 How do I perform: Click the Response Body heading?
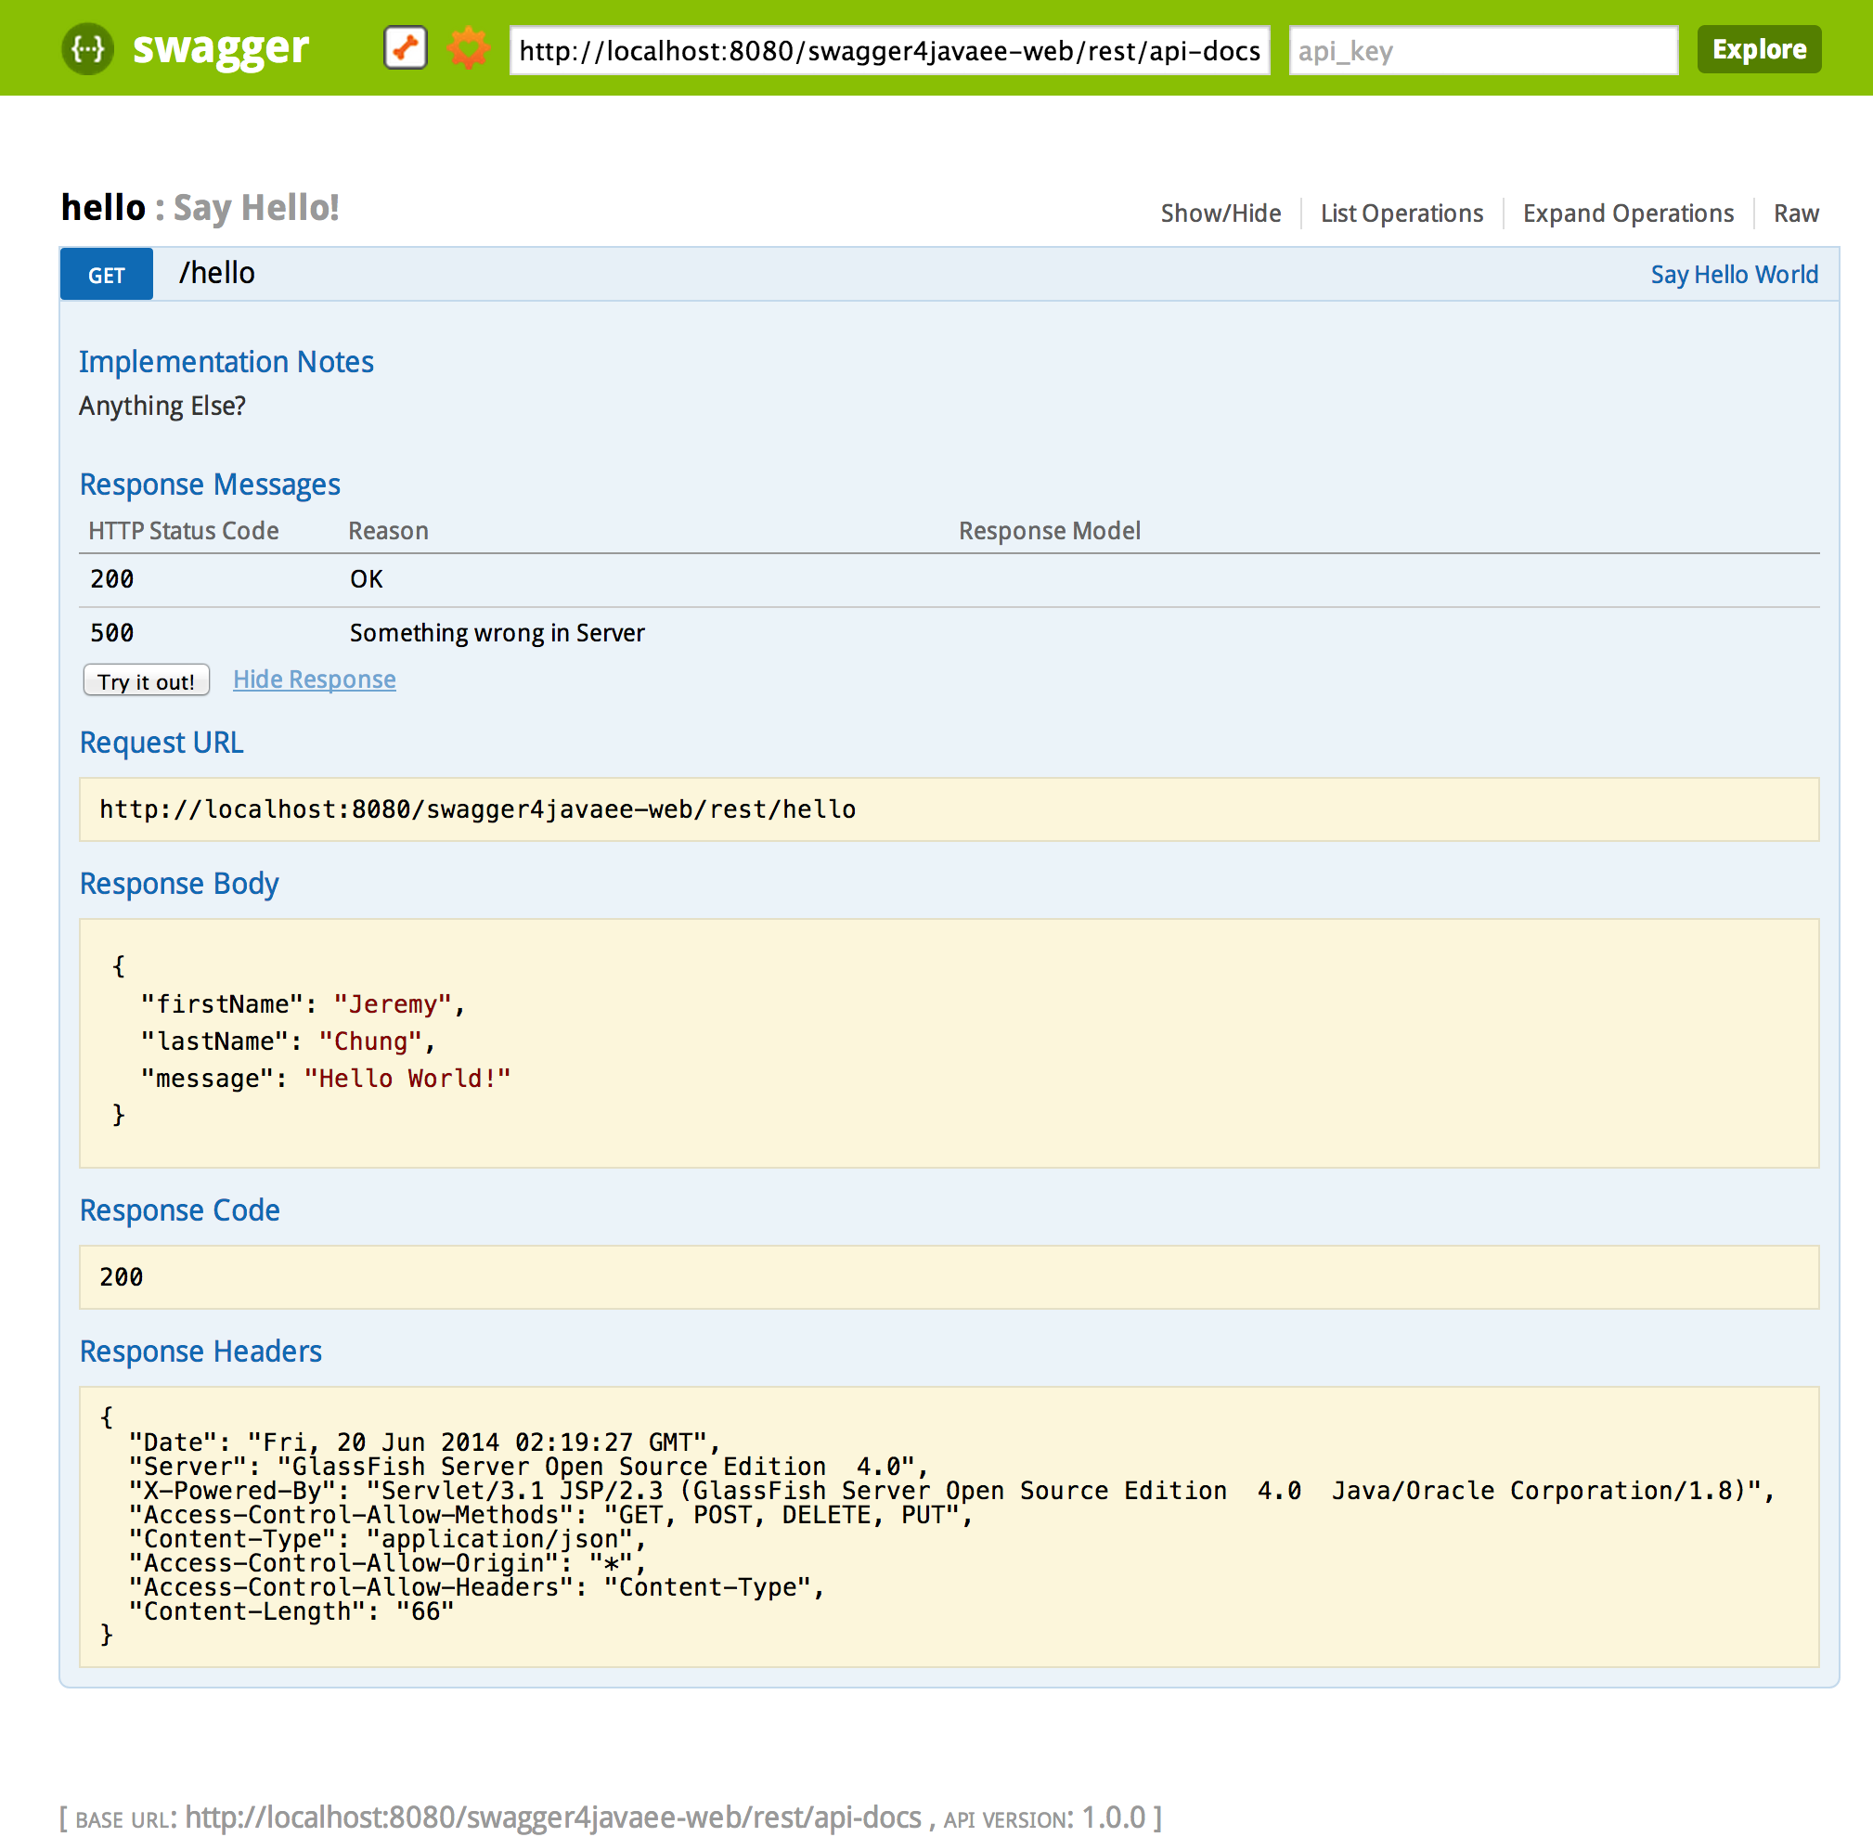point(179,884)
